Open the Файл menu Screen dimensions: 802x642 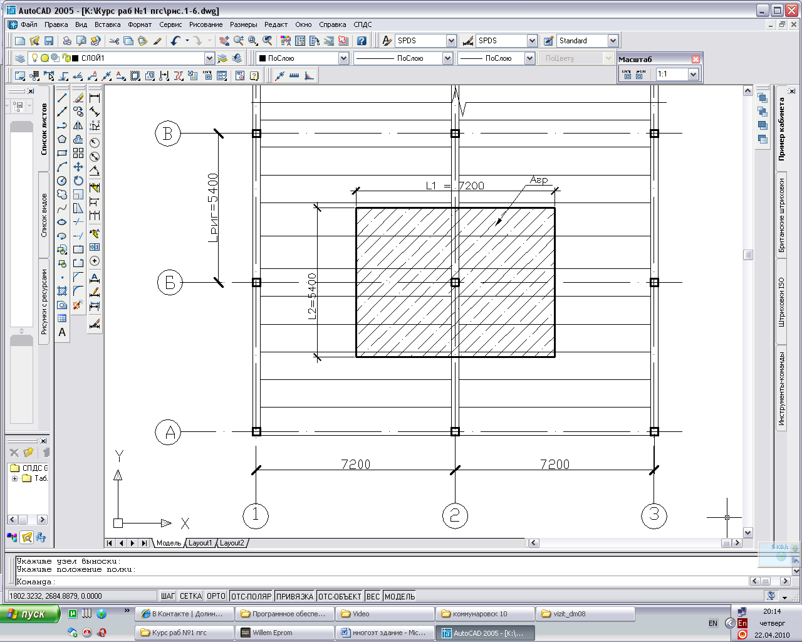[29, 24]
